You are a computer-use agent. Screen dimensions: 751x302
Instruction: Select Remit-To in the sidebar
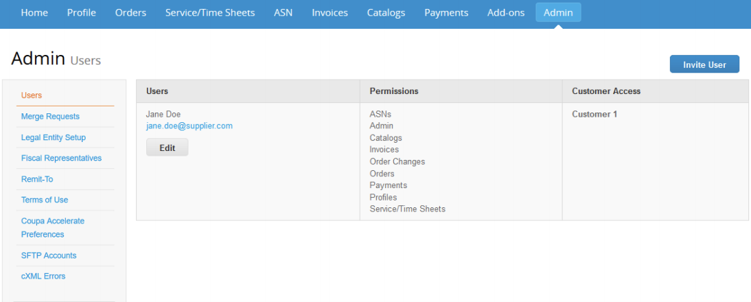(x=37, y=179)
